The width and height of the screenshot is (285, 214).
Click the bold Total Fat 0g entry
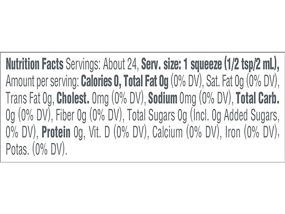[x=146, y=81]
